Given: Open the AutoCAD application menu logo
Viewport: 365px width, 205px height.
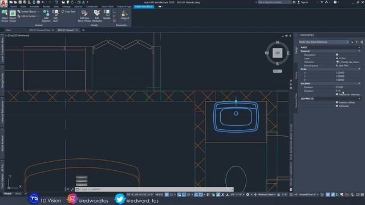Looking at the screenshot, I should [x=3, y=4].
